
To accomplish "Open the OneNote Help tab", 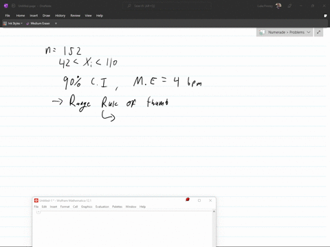I will 100,16.
